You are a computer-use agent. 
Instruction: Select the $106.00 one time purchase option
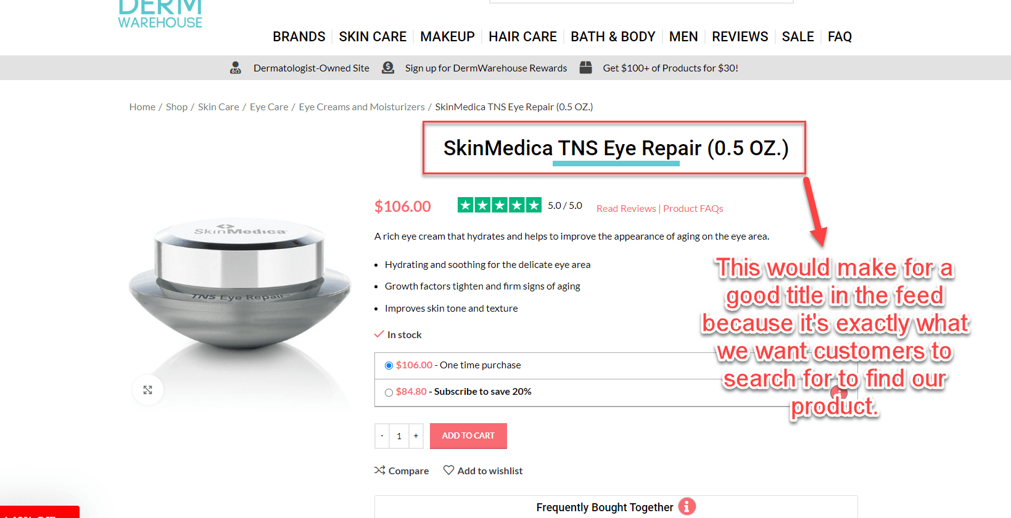tap(389, 365)
